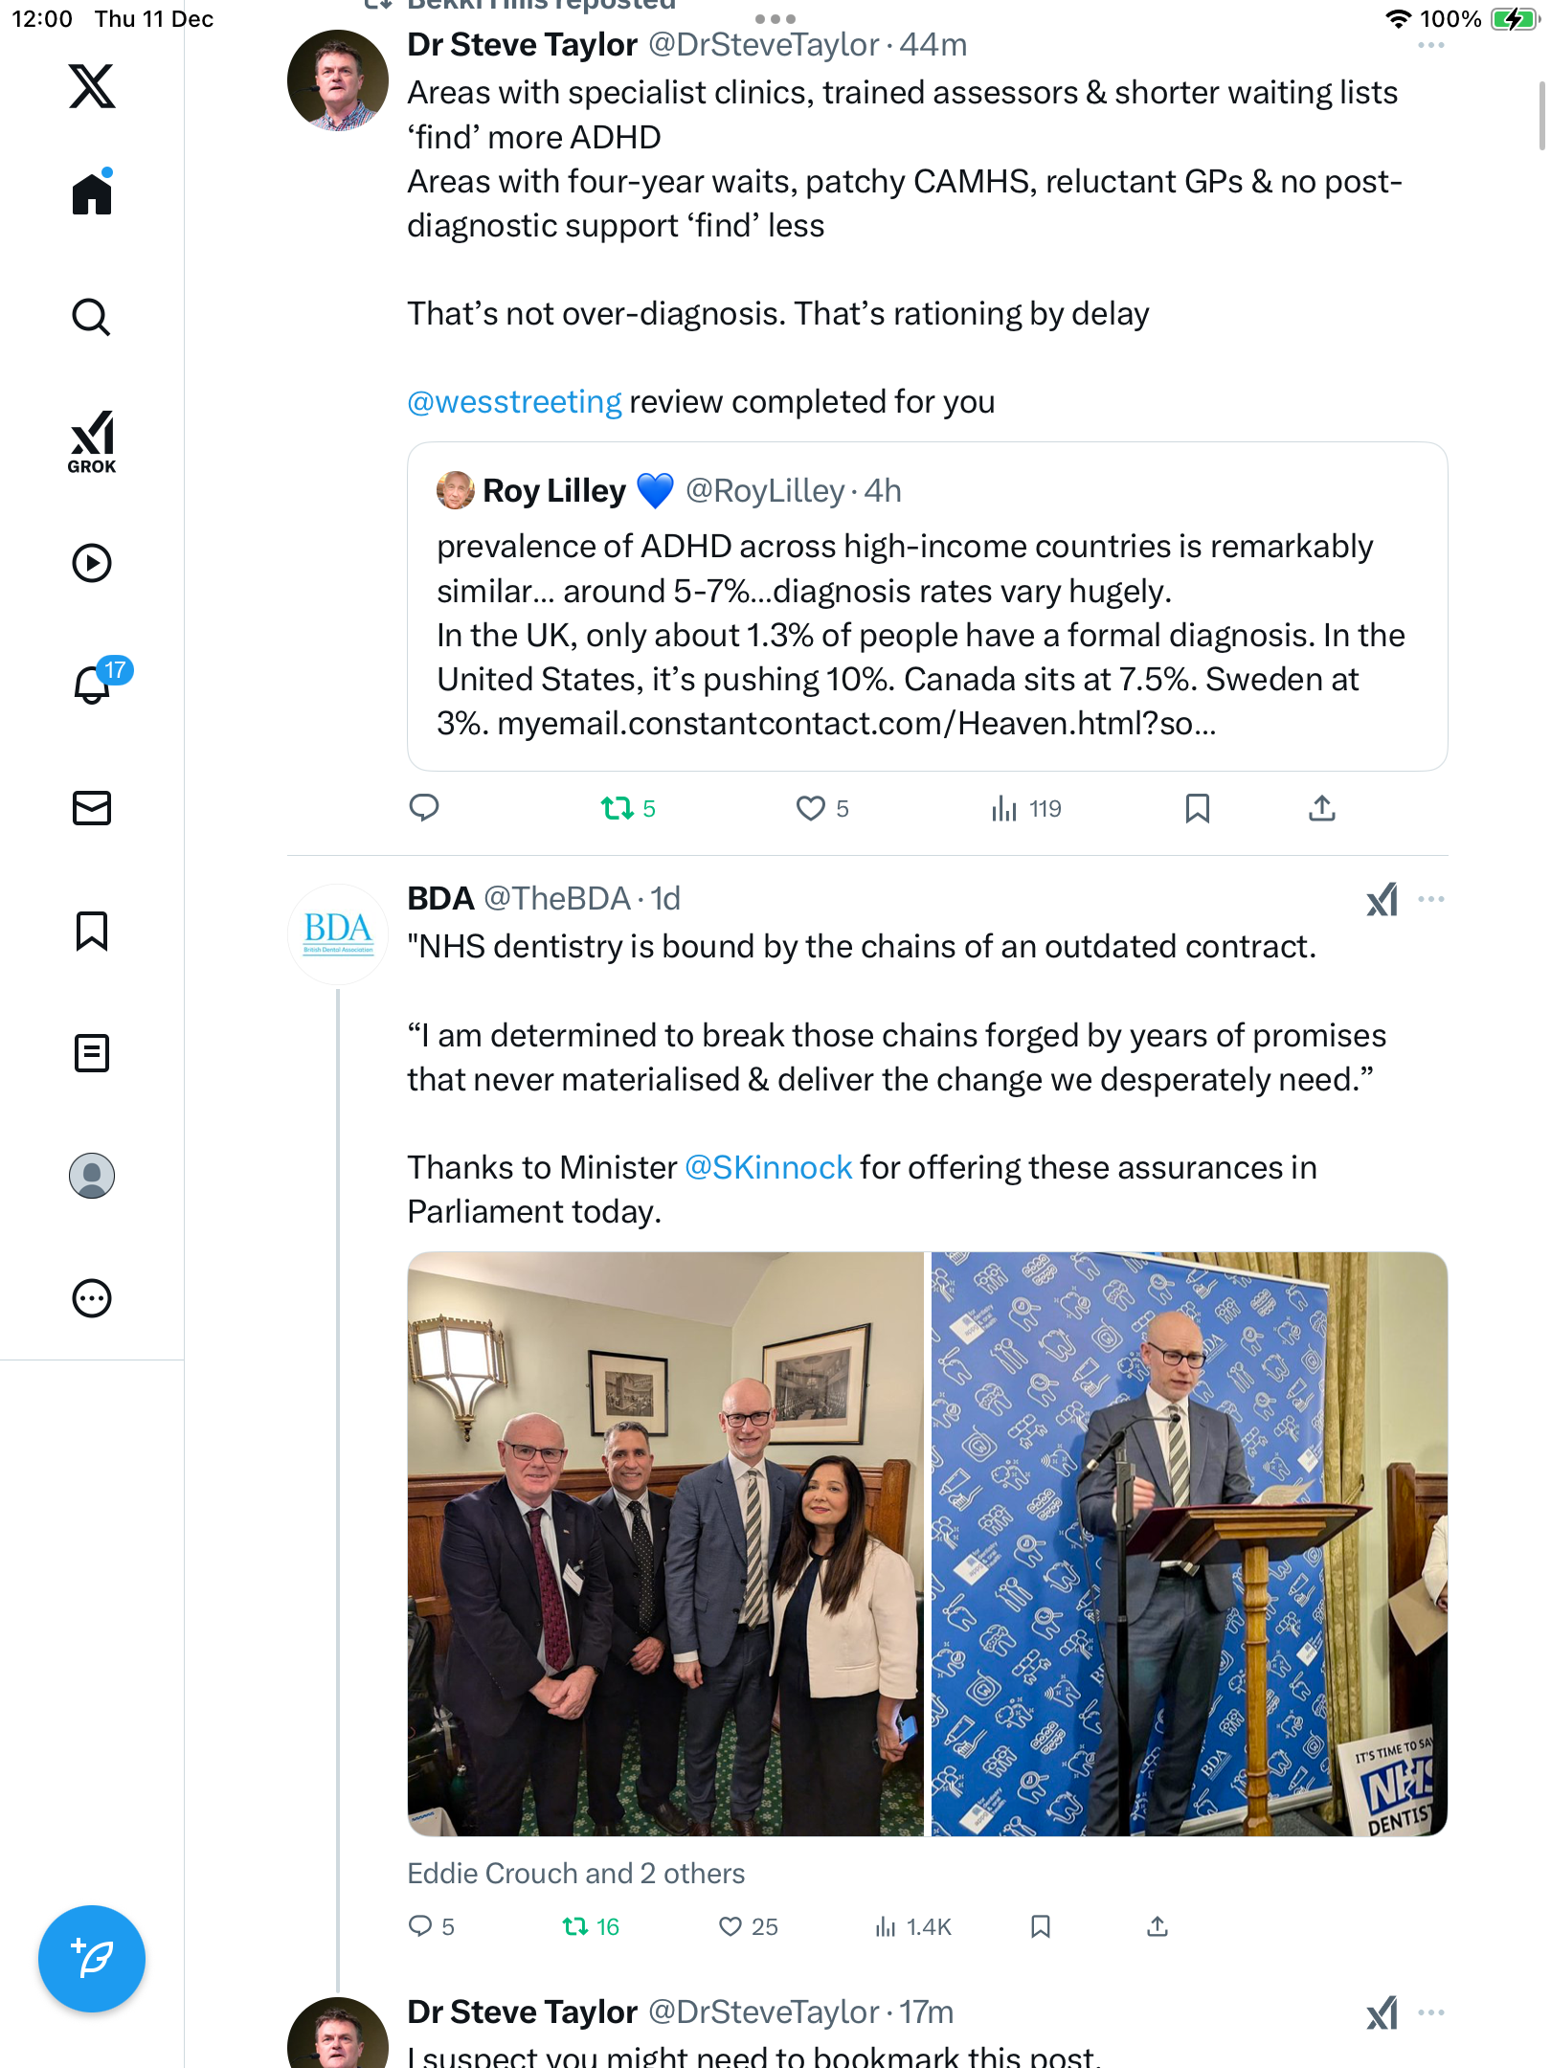Open the BDA group photo thumbnail

tap(665, 1544)
